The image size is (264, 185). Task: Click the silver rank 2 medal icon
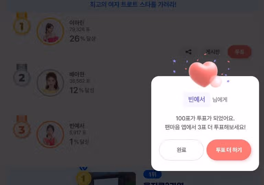[x=22, y=75]
